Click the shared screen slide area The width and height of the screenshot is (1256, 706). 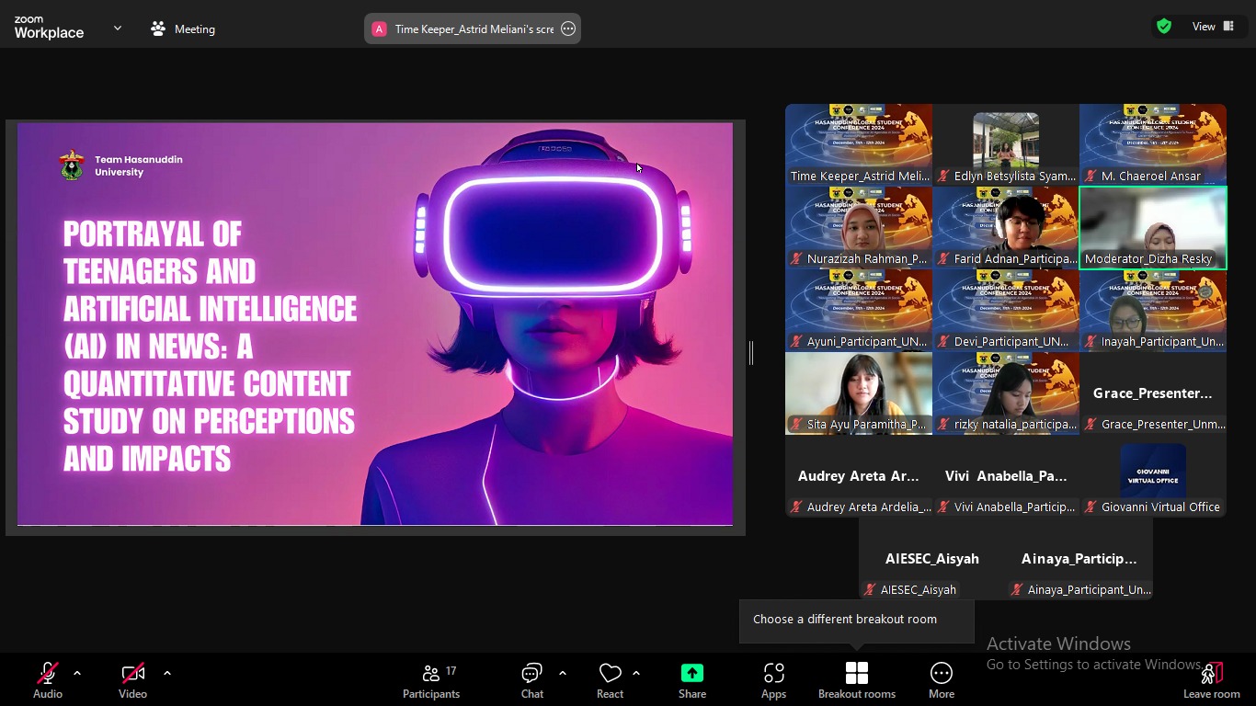375,324
